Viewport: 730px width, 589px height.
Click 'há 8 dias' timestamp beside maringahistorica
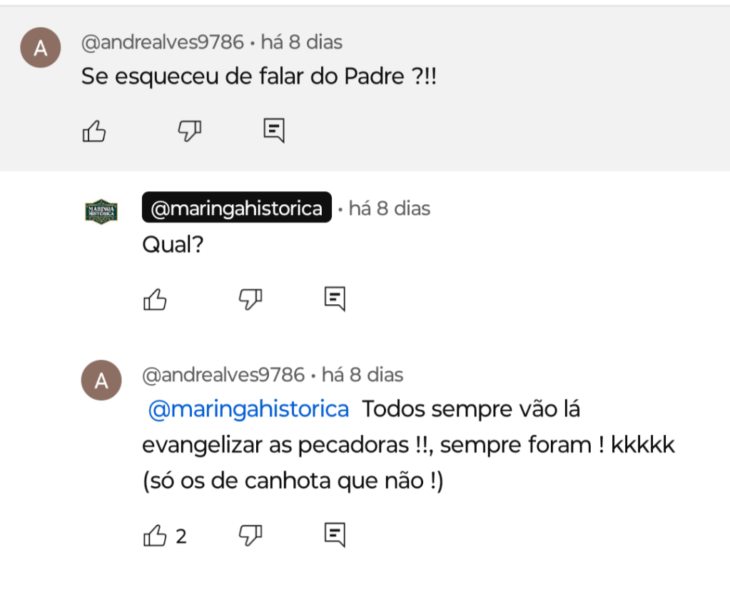click(x=390, y=208)
